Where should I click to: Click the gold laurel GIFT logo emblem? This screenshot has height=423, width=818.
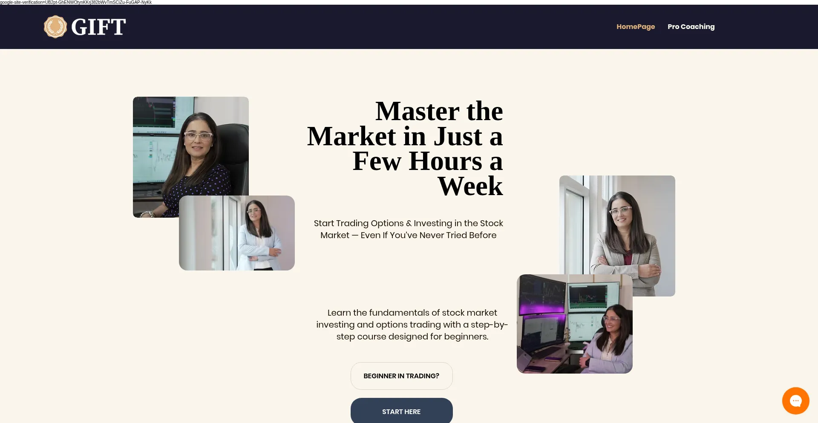[x=55, y=27]
